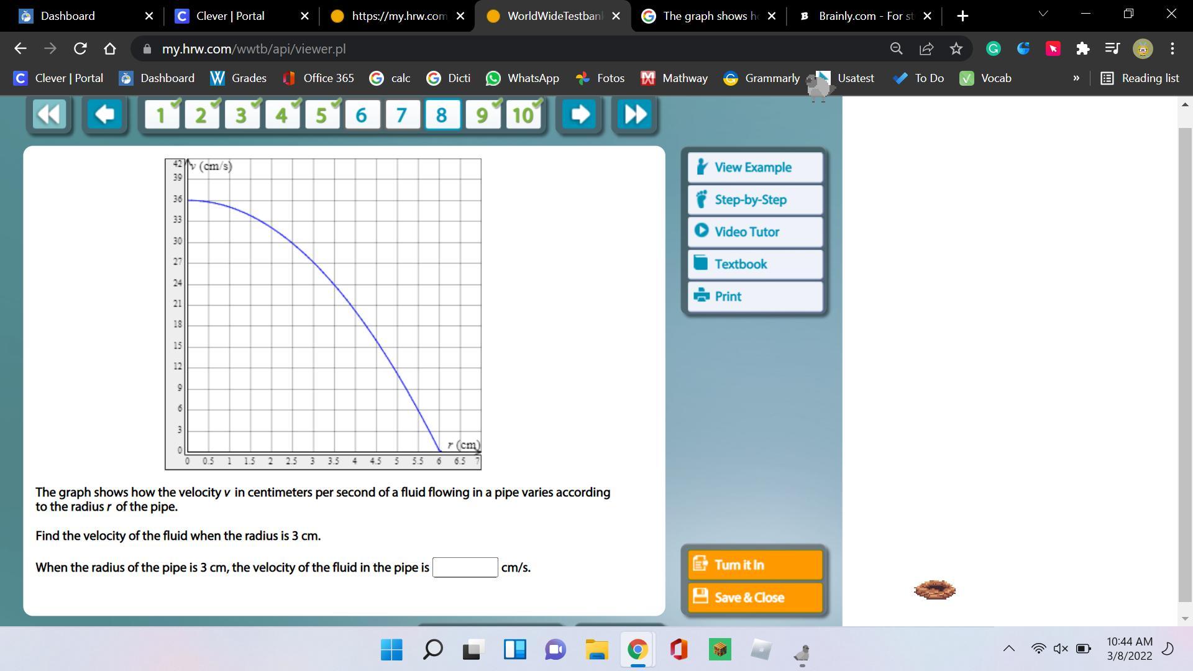1193x671 pixels.
Task: Show hidden system tray icons
Action: (x=1008, y=649)
